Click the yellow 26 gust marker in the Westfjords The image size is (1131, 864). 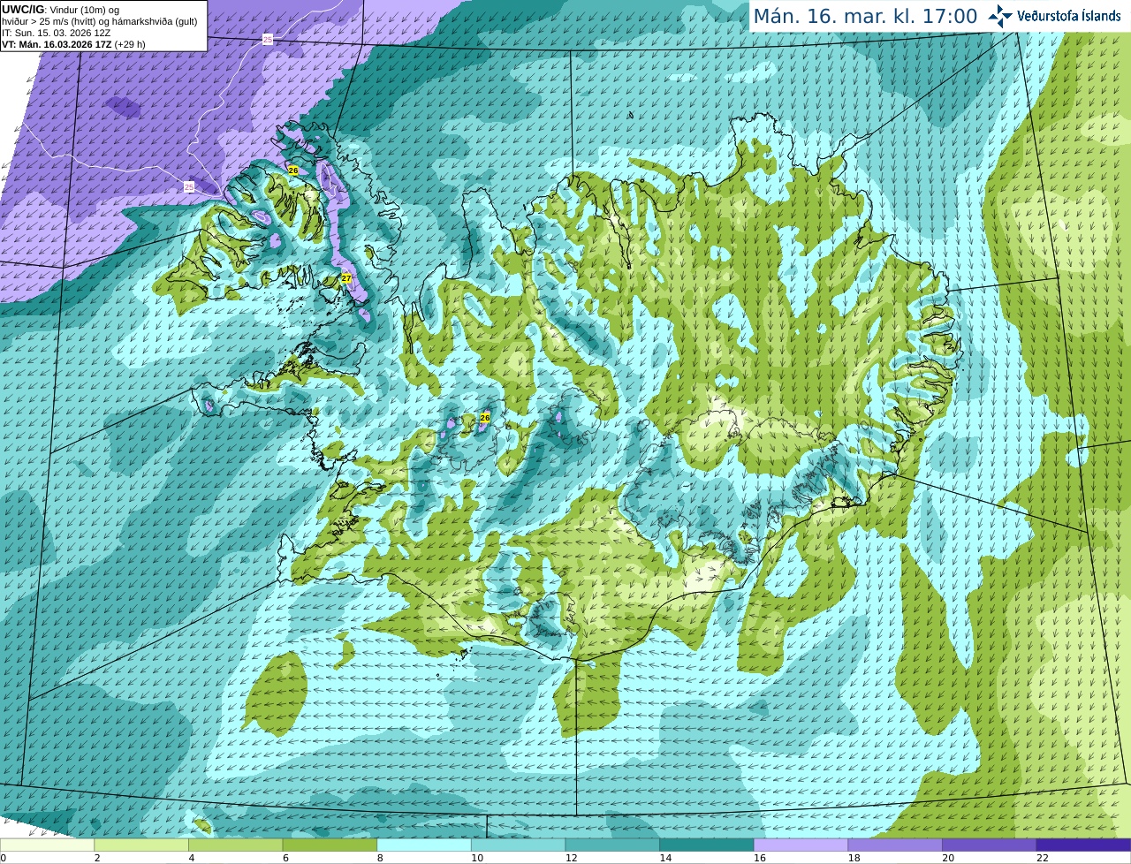tap(293, 170)
